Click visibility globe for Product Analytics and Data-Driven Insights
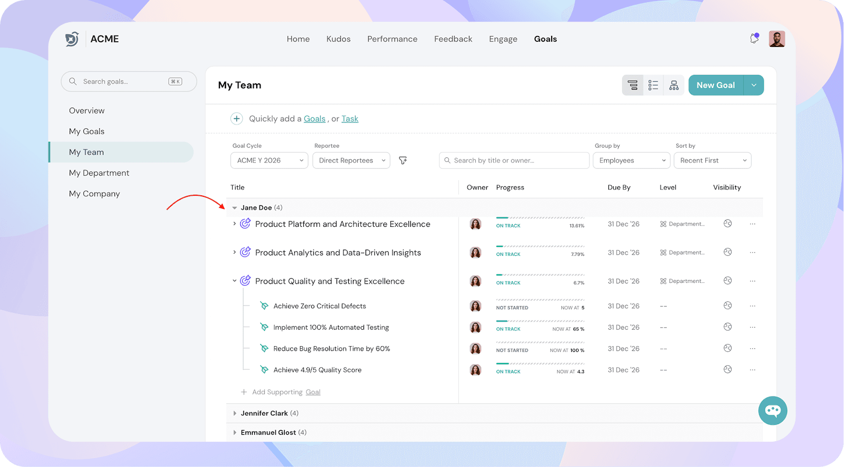844x467 pixels. 727,252
